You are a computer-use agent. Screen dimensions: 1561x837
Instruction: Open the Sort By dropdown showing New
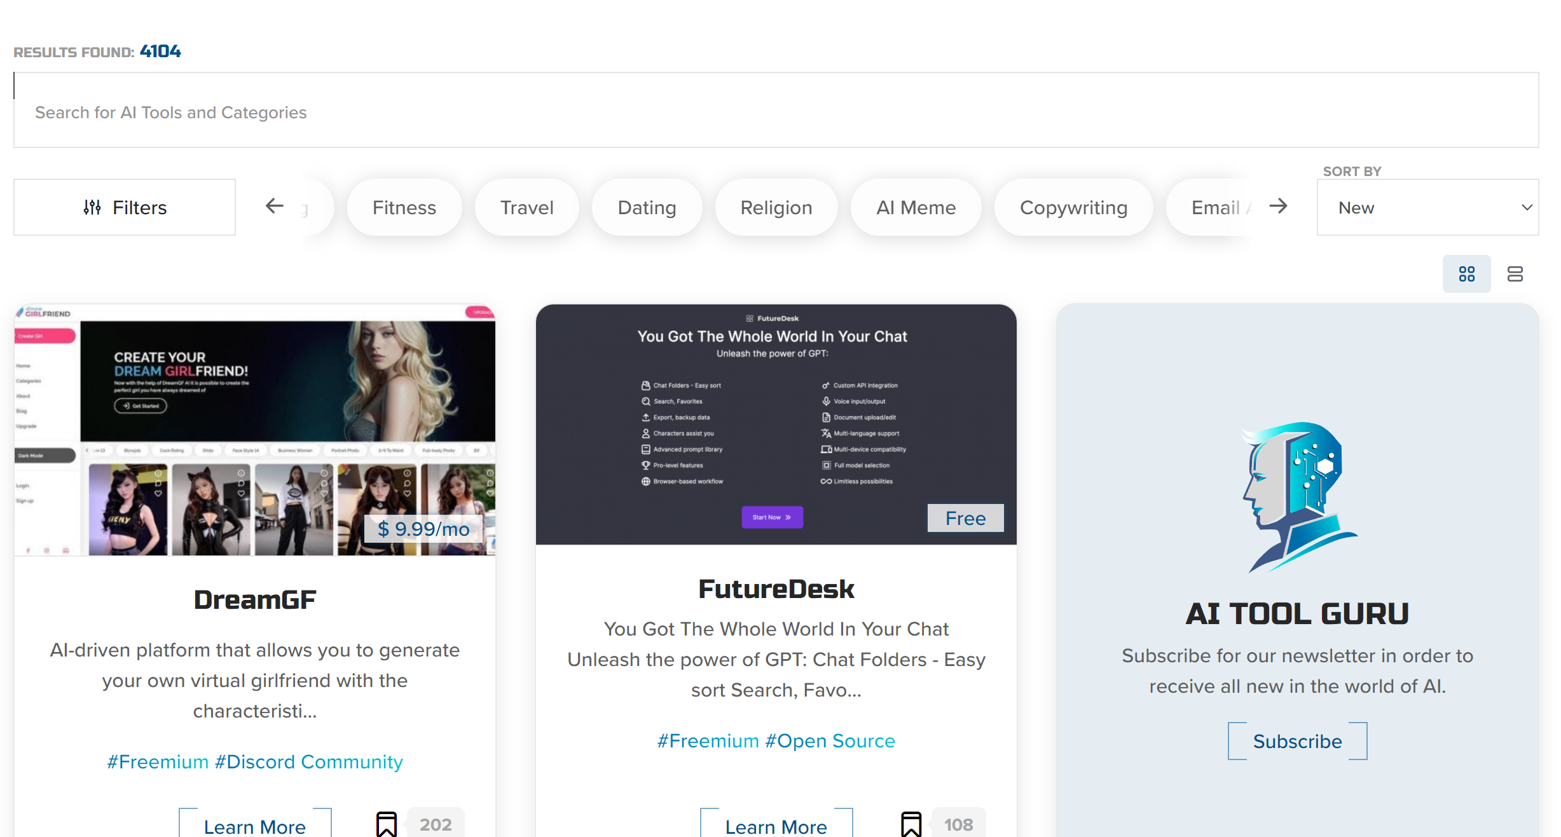pos(1427,207)
